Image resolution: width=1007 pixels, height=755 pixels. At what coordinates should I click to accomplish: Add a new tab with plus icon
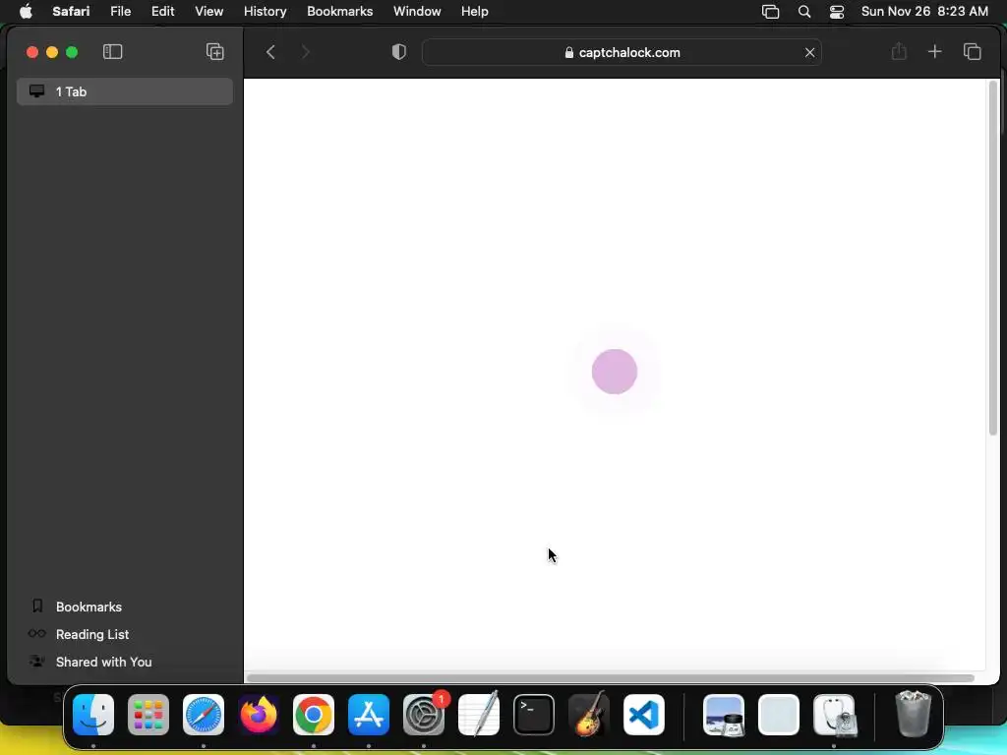(x=935, y=51)
